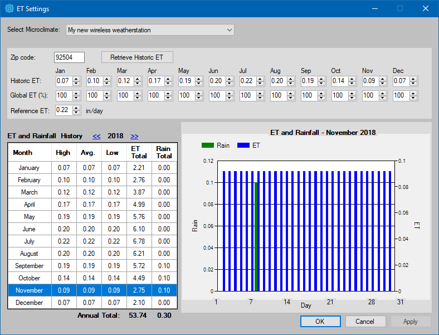Increase September Historic ET value

tap(321, 79)
